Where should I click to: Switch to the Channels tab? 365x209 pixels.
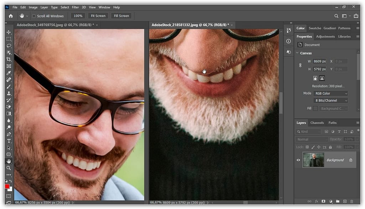(317, 123)
